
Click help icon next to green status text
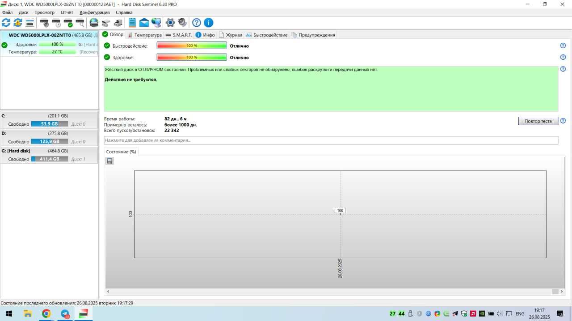563,69
